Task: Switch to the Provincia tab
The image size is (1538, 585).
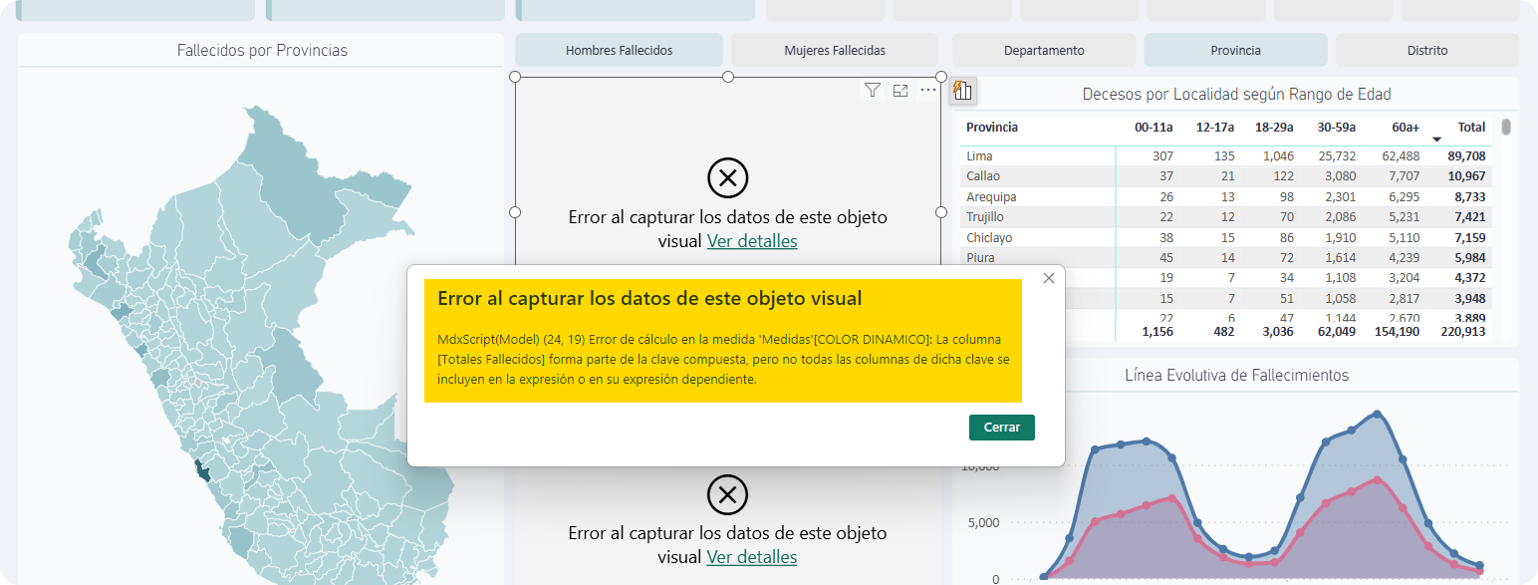Action: click(1235, 50)
